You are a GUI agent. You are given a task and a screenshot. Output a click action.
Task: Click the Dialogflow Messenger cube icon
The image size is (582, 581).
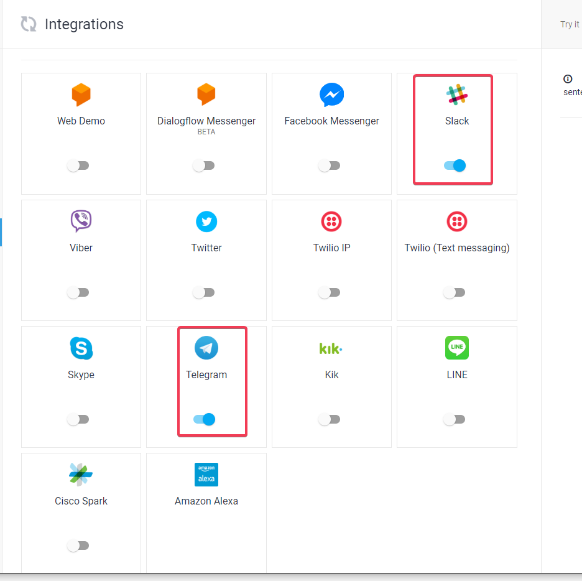(206, 95)
